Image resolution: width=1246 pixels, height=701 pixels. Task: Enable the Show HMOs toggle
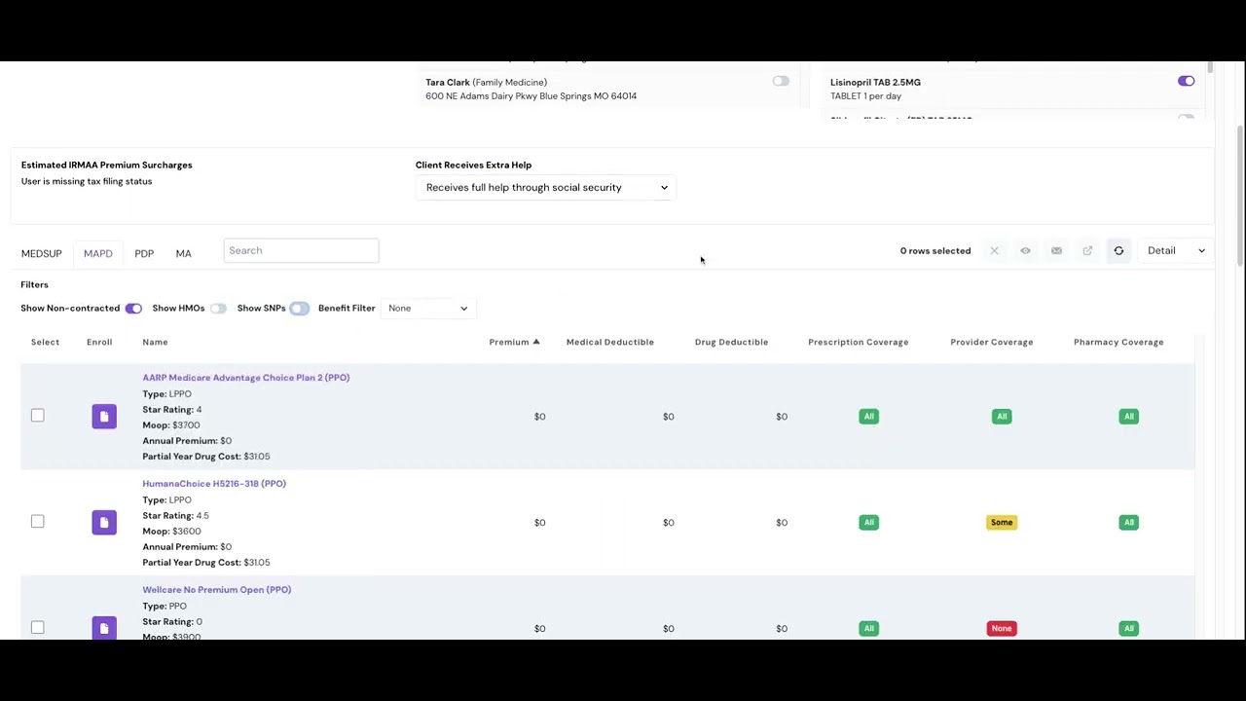point(218,309)
